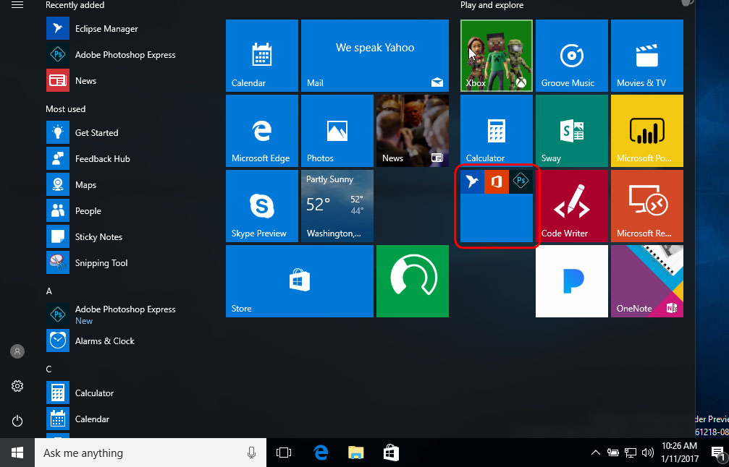Launch Edge from the taskbar
This screenshot has width=729, height=467.
tap(321, 453)
